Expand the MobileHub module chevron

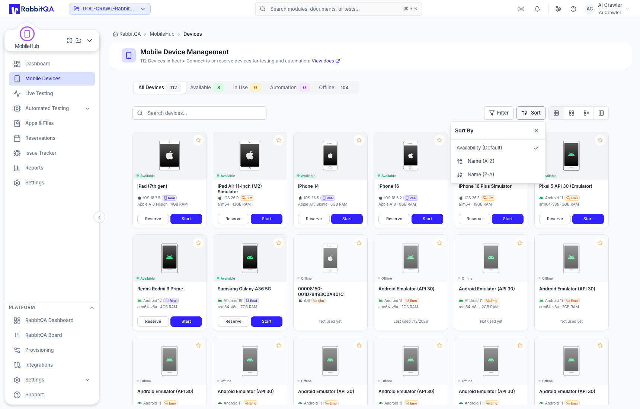(x=90, y=41)
